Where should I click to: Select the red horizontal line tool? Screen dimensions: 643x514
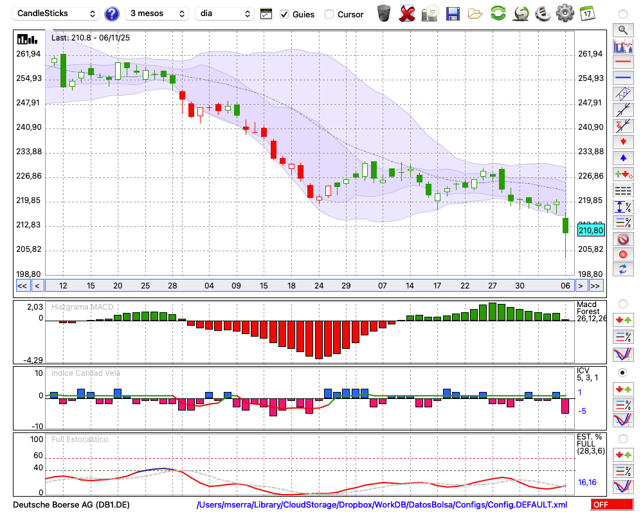(x=622, y=62)
